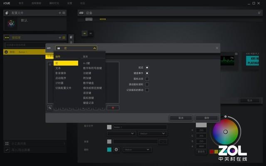Click the center of the color wheel
The width and height of the screenshot is (266, 166).
point(225,132)
